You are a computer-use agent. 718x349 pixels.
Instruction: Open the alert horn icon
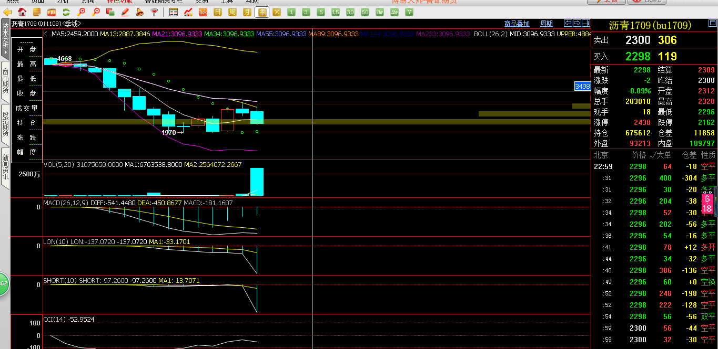(x=140, y=12)
